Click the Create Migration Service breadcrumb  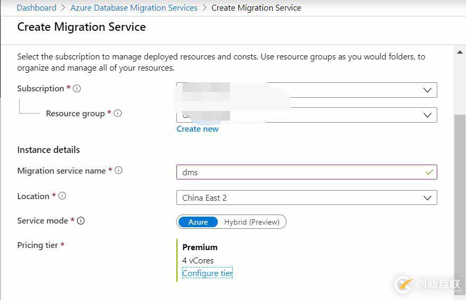(x=256, y=8)
